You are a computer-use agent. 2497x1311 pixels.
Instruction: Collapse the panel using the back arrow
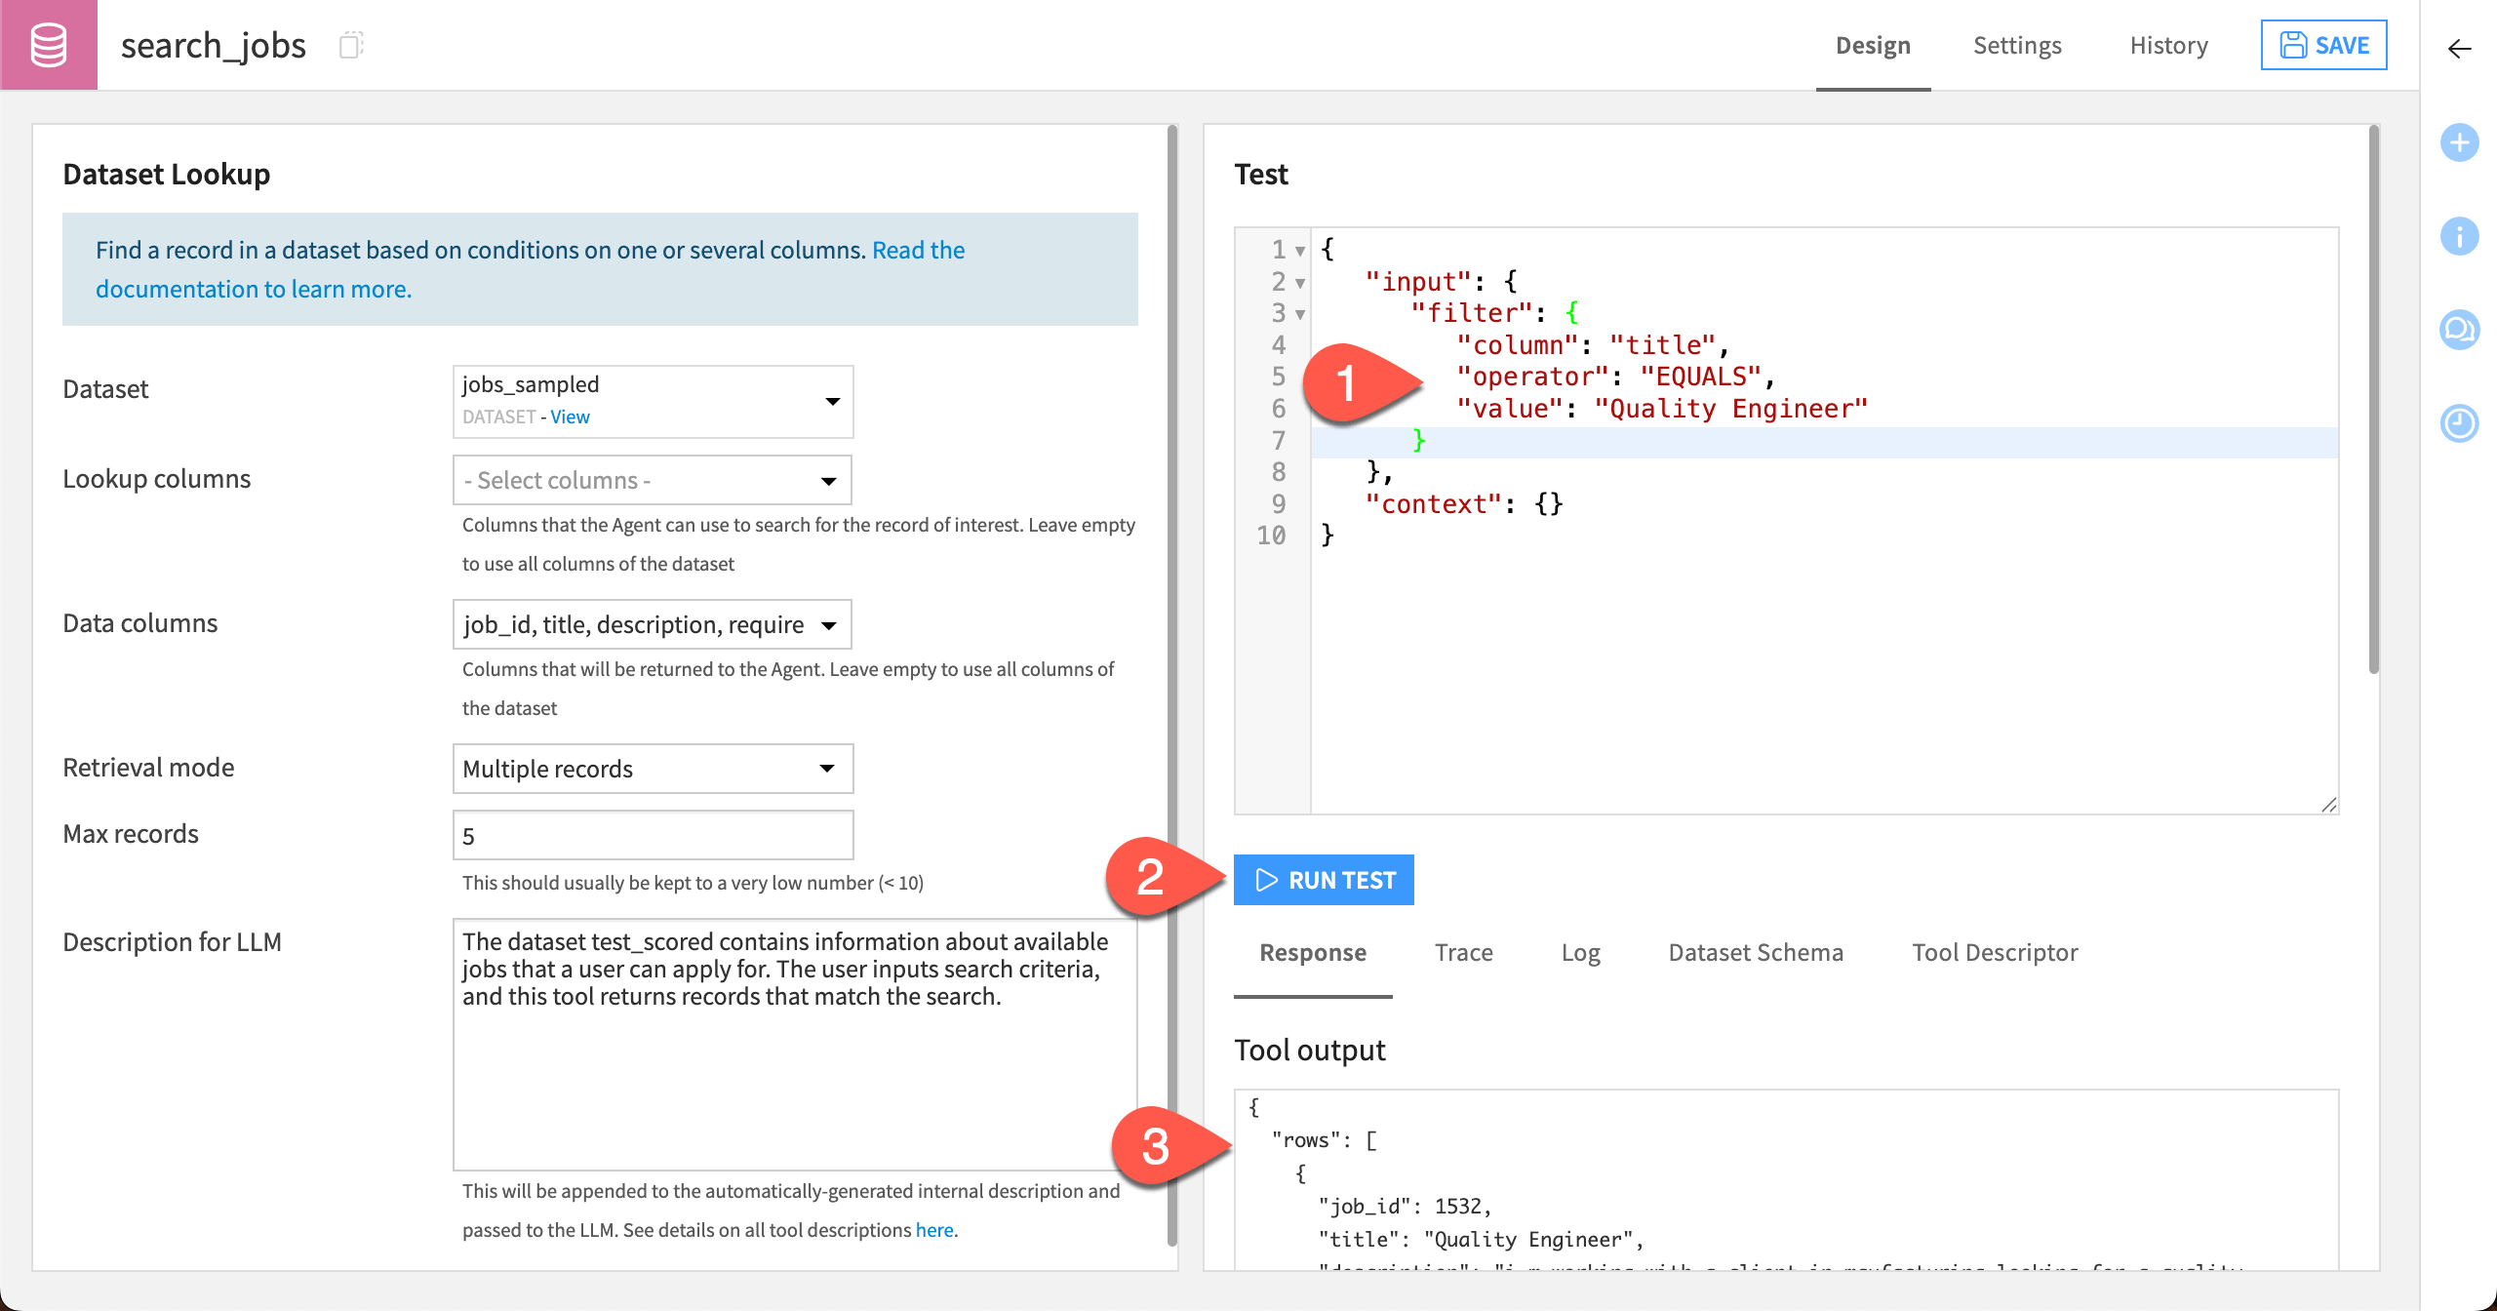coord(2458,49)
